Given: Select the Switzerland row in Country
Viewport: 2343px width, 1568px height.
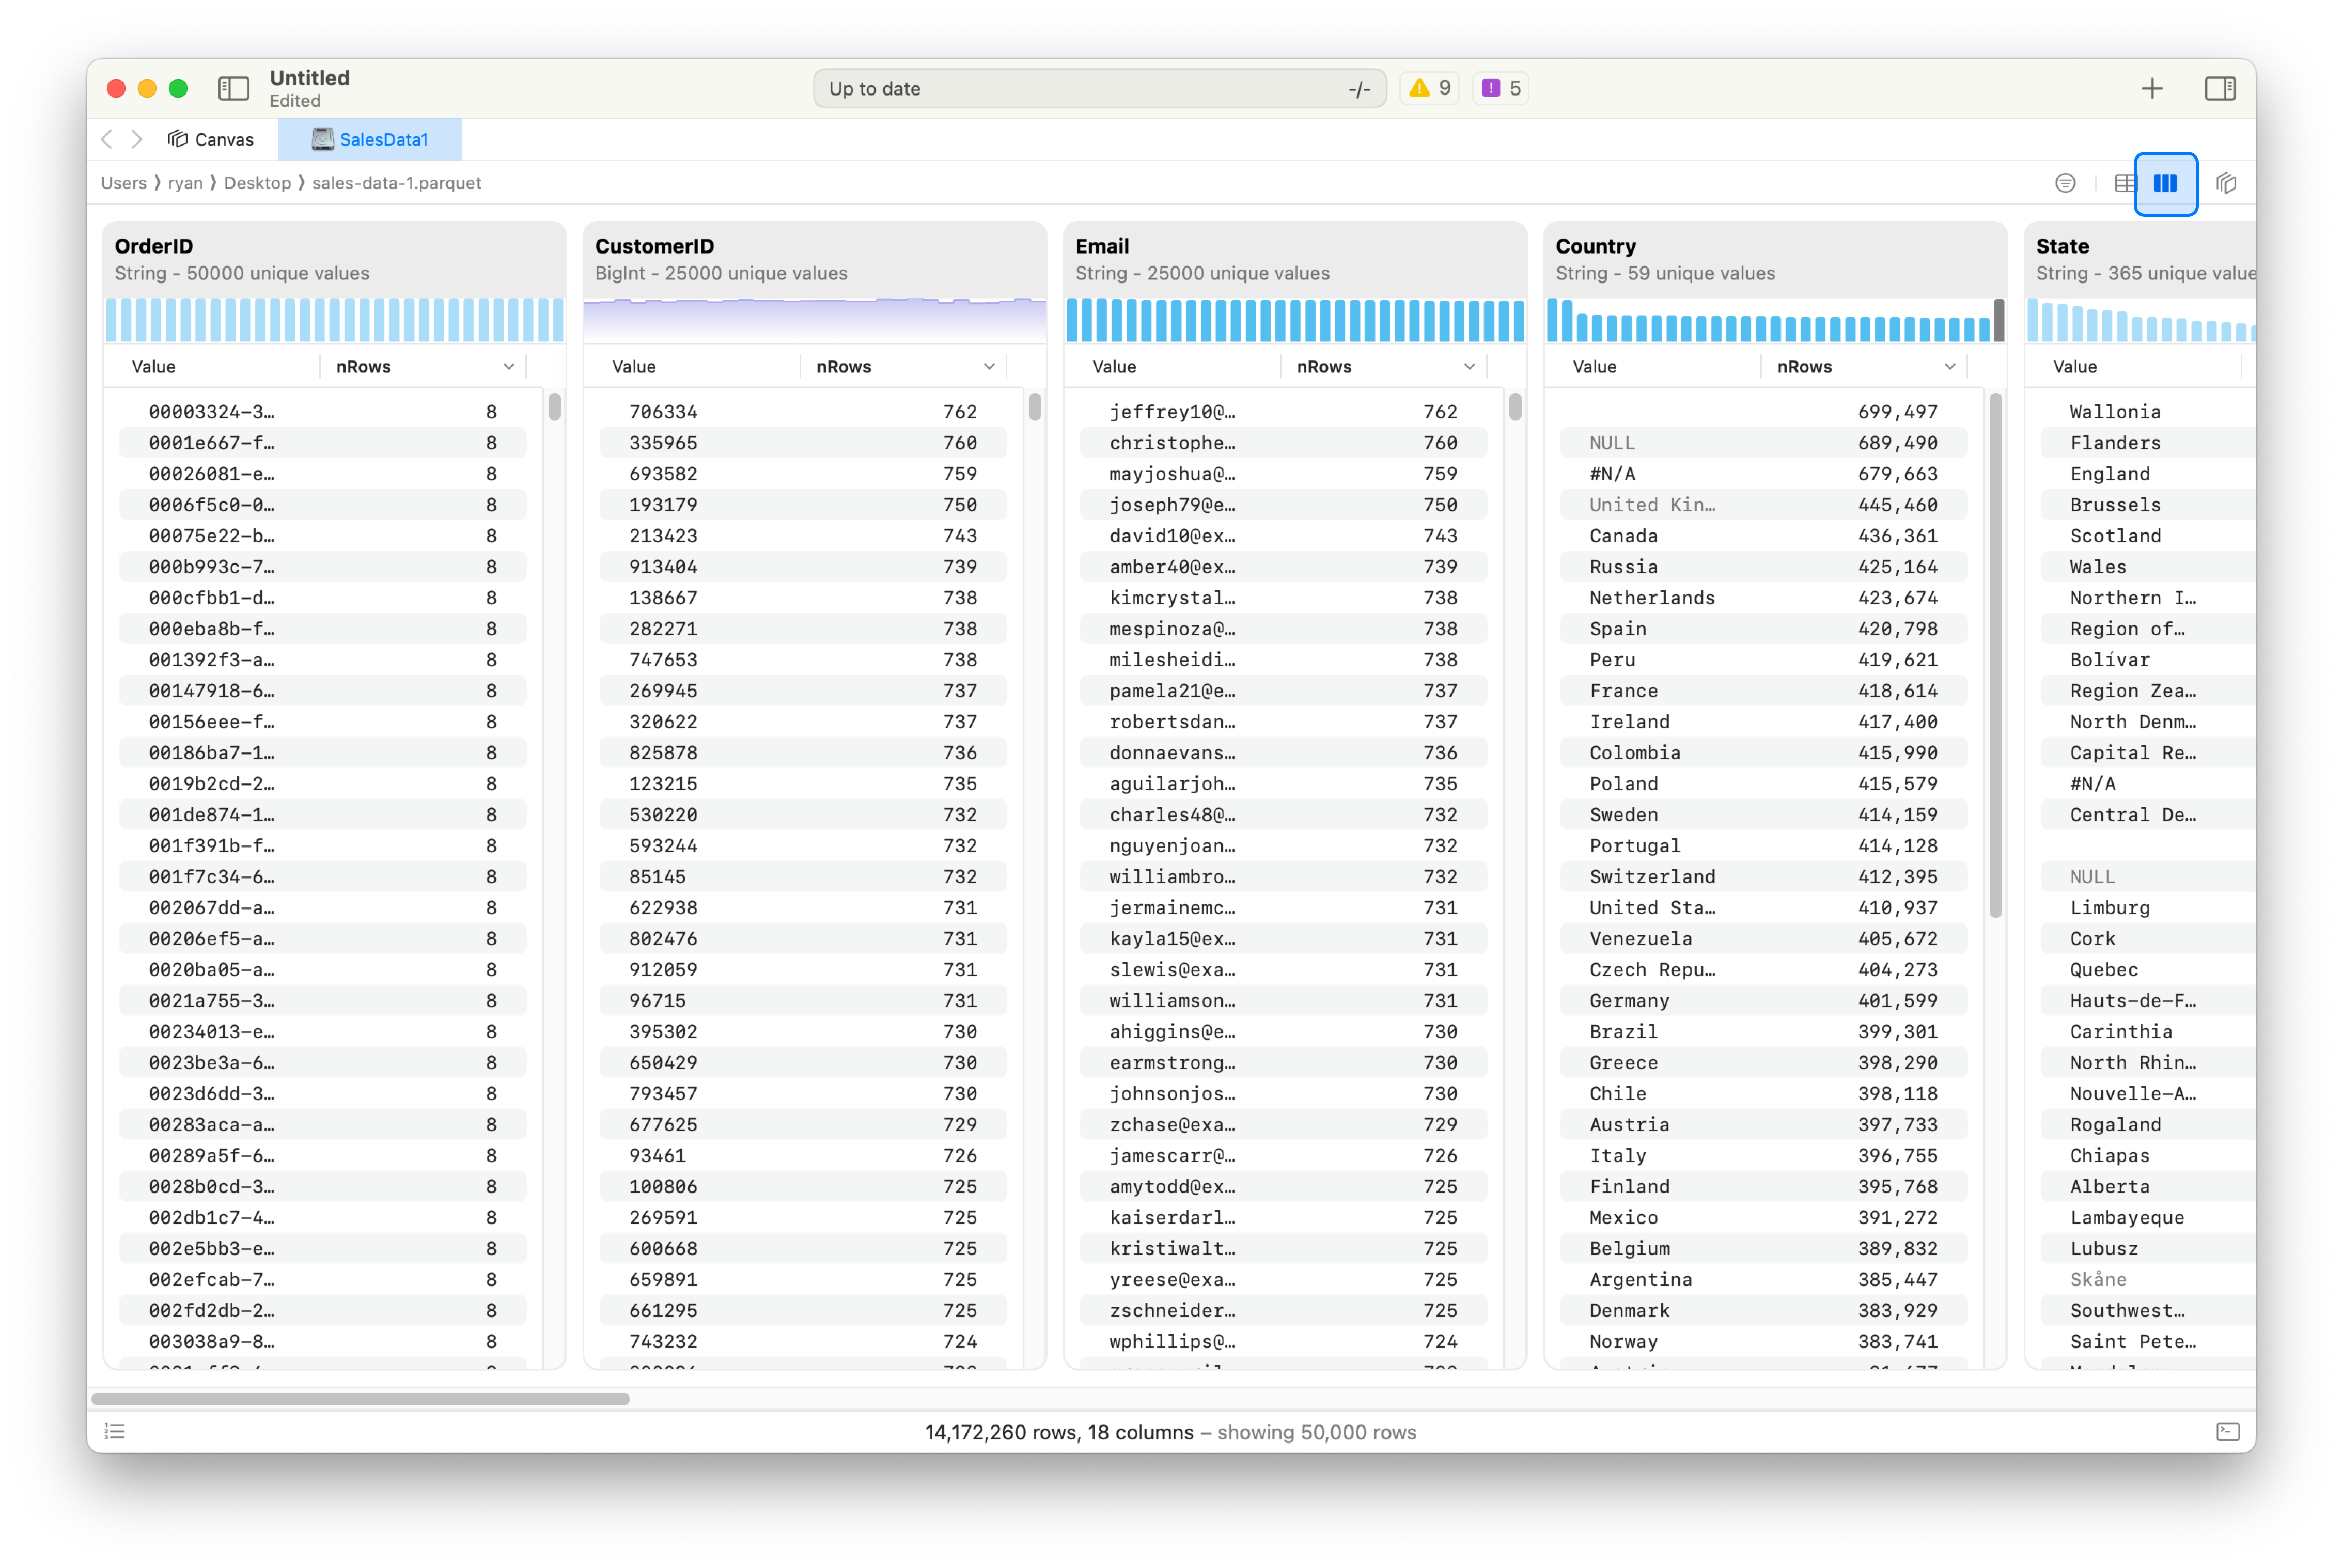Looking at the screenshot, I should [x=1763, y=877].
